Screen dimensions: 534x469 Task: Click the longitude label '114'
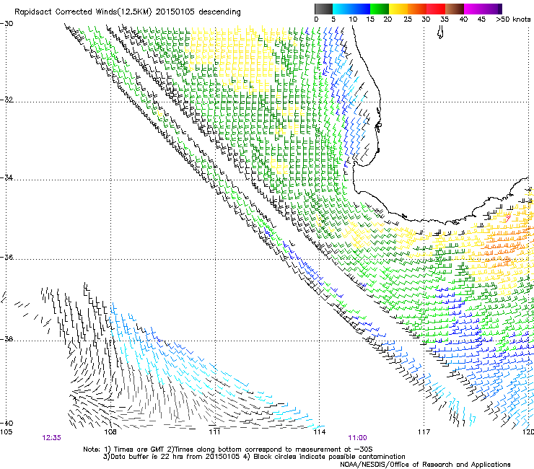319,432
